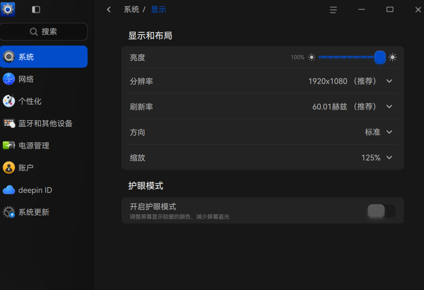The height and width of the screenshot is (290, 424).
Task: Open the hamburger main menu
Action: coord(333,10)
